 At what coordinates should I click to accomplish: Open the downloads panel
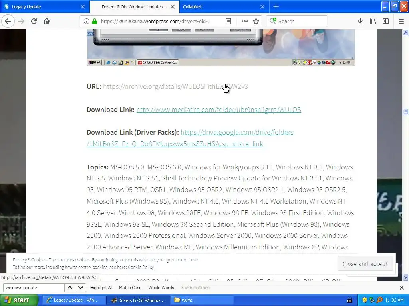pyautogui.click(x=360, y=21)
